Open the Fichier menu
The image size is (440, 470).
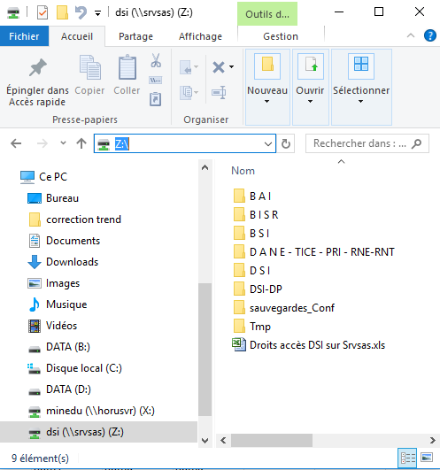[24, 36]
